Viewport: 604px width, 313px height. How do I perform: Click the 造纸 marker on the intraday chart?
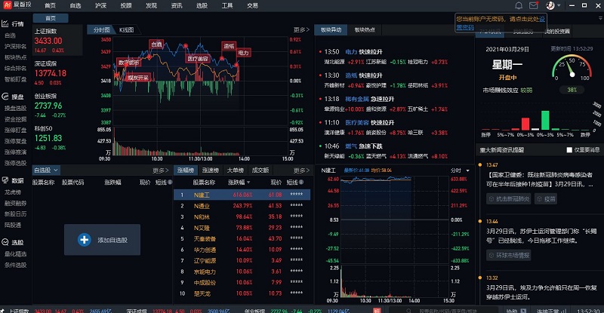coord(229,46)
